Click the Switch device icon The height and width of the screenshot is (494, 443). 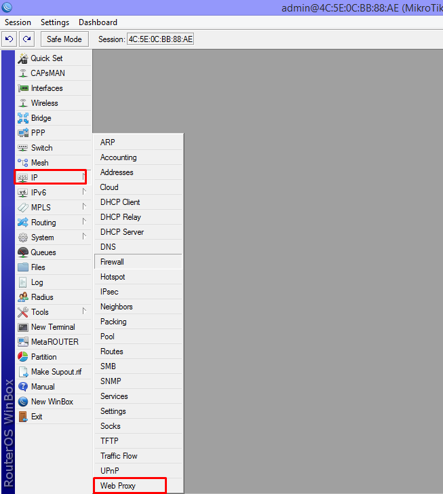click(x=22, y=148)
